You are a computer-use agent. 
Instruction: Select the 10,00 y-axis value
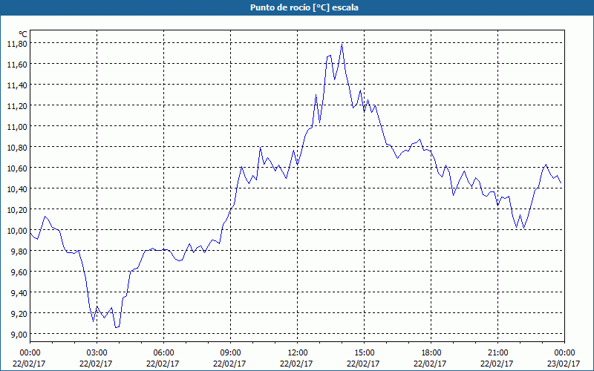pos(17,231)
